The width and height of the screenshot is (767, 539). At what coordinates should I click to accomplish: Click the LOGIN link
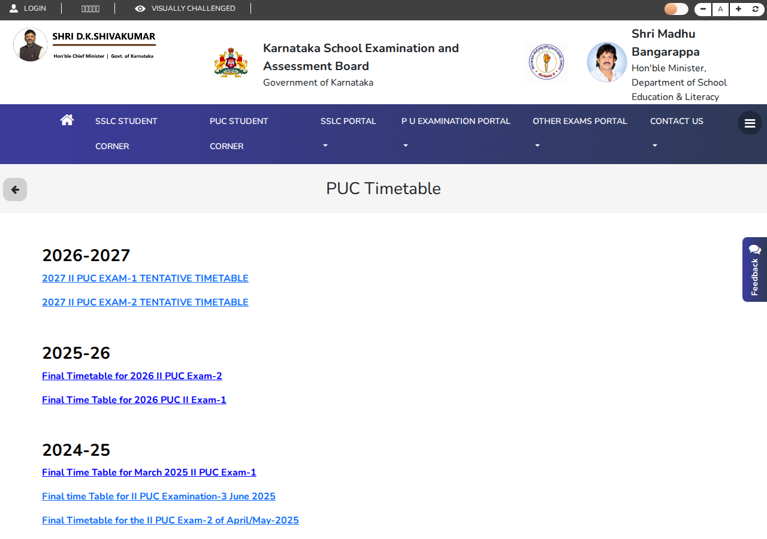(x=35, y=8)
